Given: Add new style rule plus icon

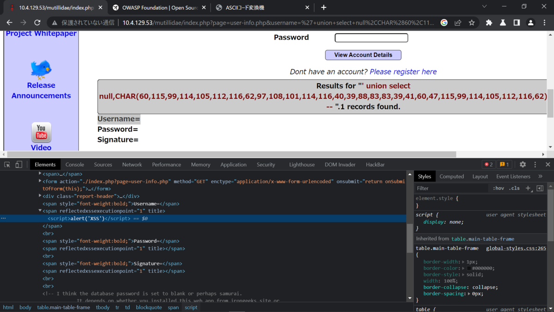Looking at the screenshot, I should (528, 188).
